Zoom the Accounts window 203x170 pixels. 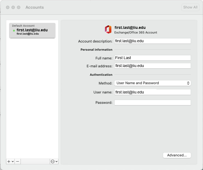point(19,7)
